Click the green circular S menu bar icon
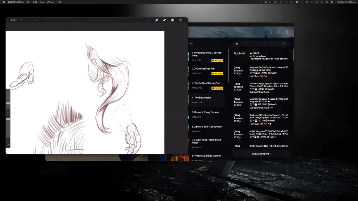The image size is (358, 201). pos(297,2)
